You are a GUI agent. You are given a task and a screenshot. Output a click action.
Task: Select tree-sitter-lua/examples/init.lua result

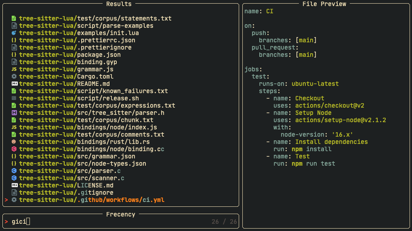79,33
